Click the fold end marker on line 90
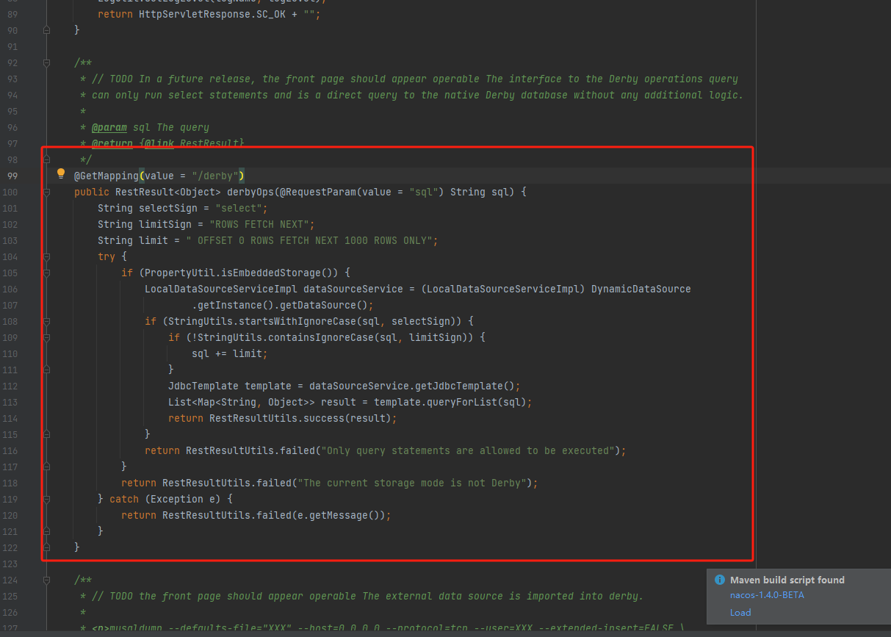Image resolution: width=891 pixels, height=637 pixels. click(46, 30)
